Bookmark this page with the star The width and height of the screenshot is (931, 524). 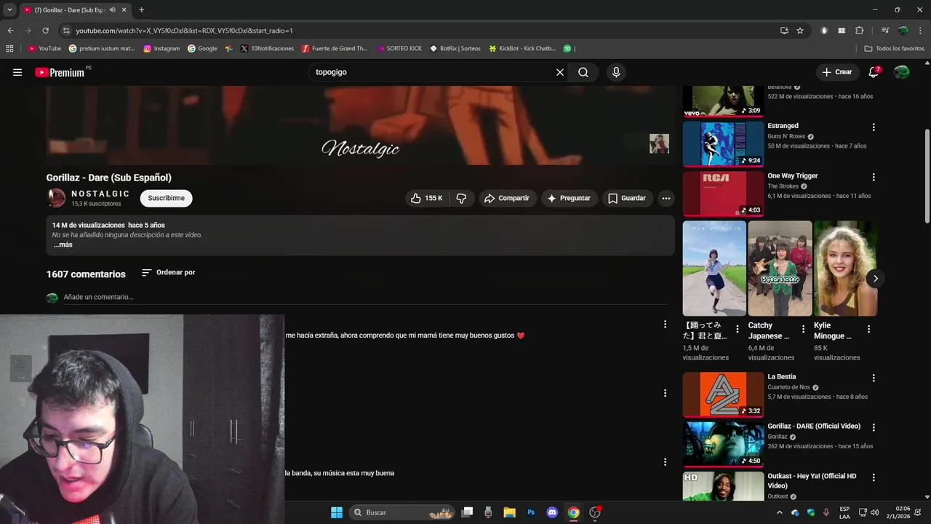coord(800,31)
